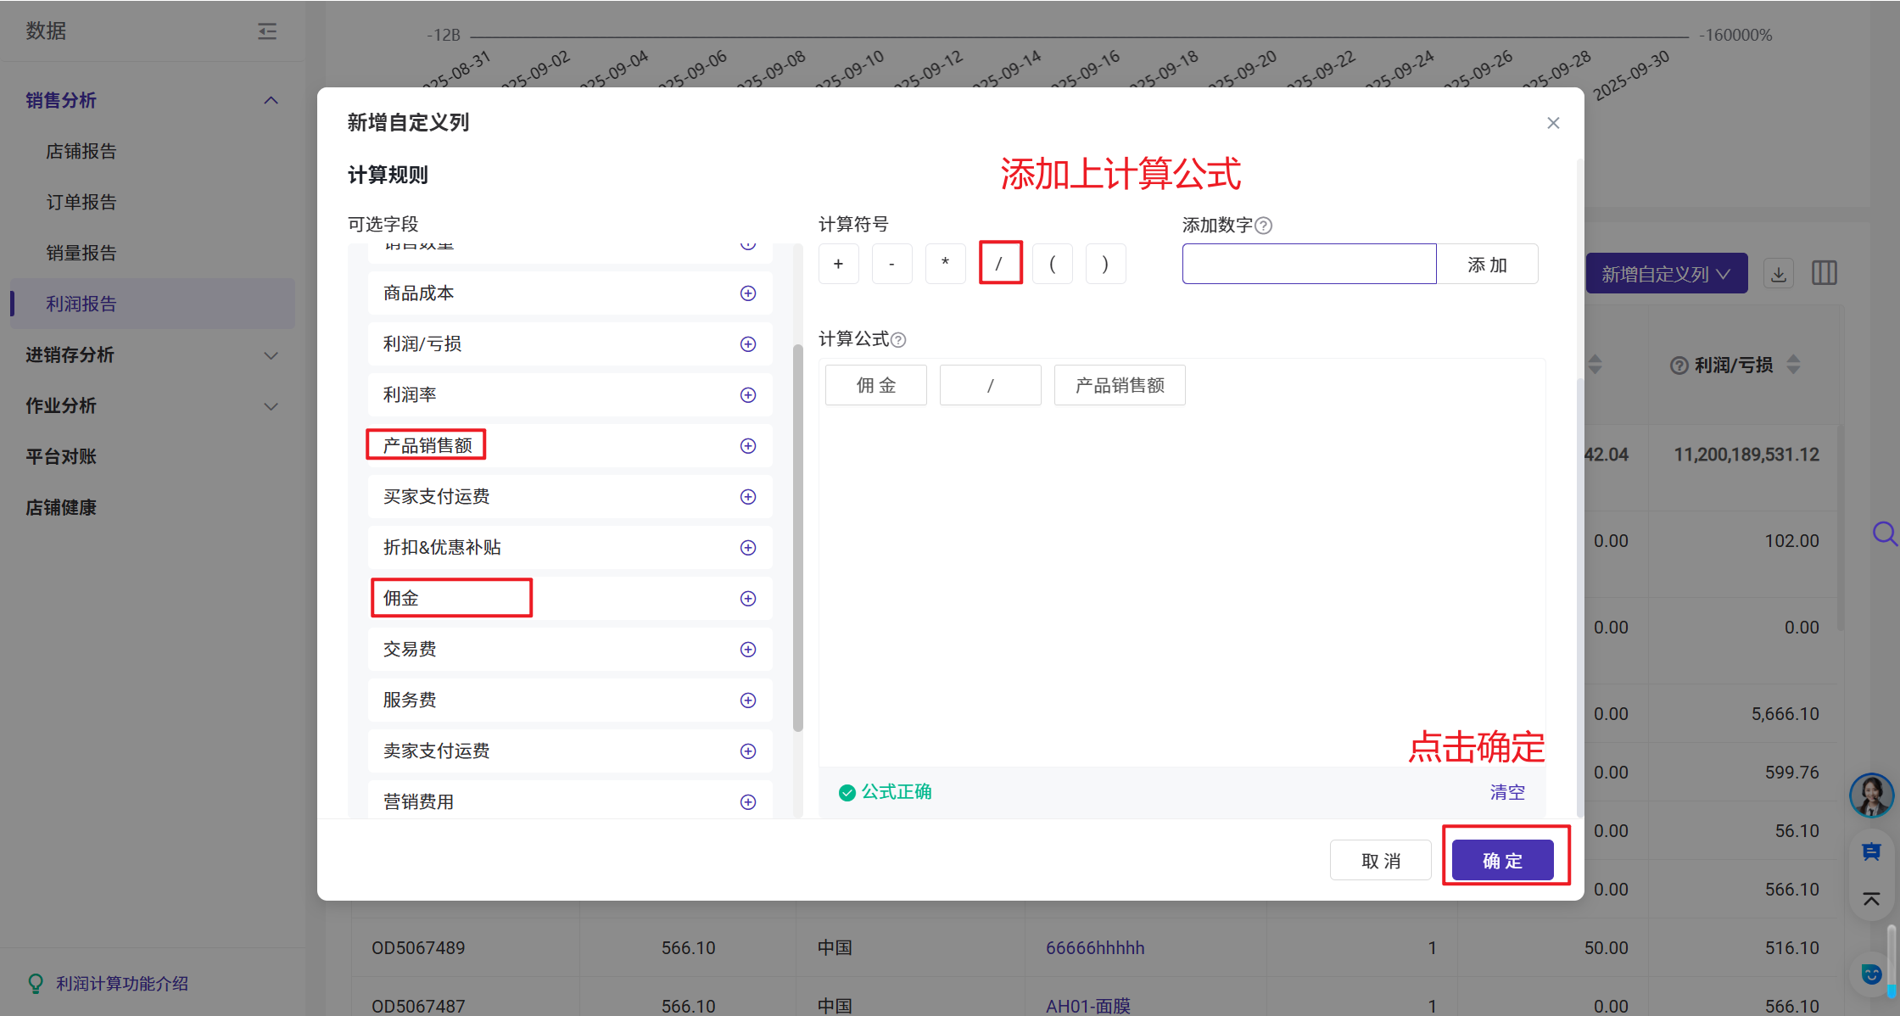Click 确定 to confirm the formula
1900x1016 pixels.
[x=1502, y=861]
